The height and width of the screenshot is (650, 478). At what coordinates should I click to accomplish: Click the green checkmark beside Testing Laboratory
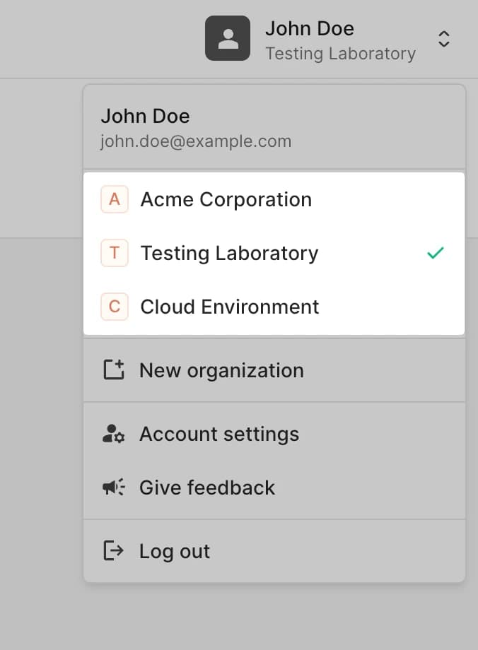436,253
